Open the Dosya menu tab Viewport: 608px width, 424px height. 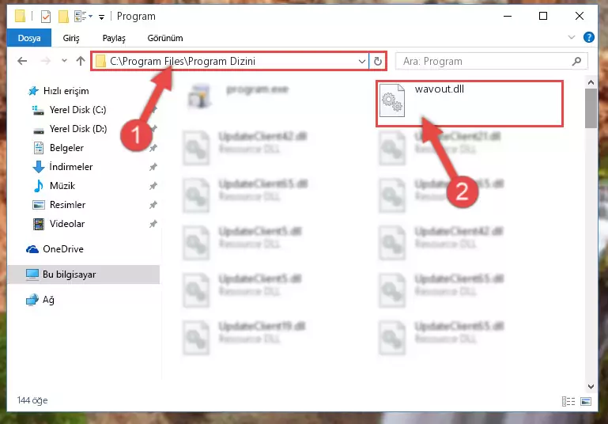[29, 38]
